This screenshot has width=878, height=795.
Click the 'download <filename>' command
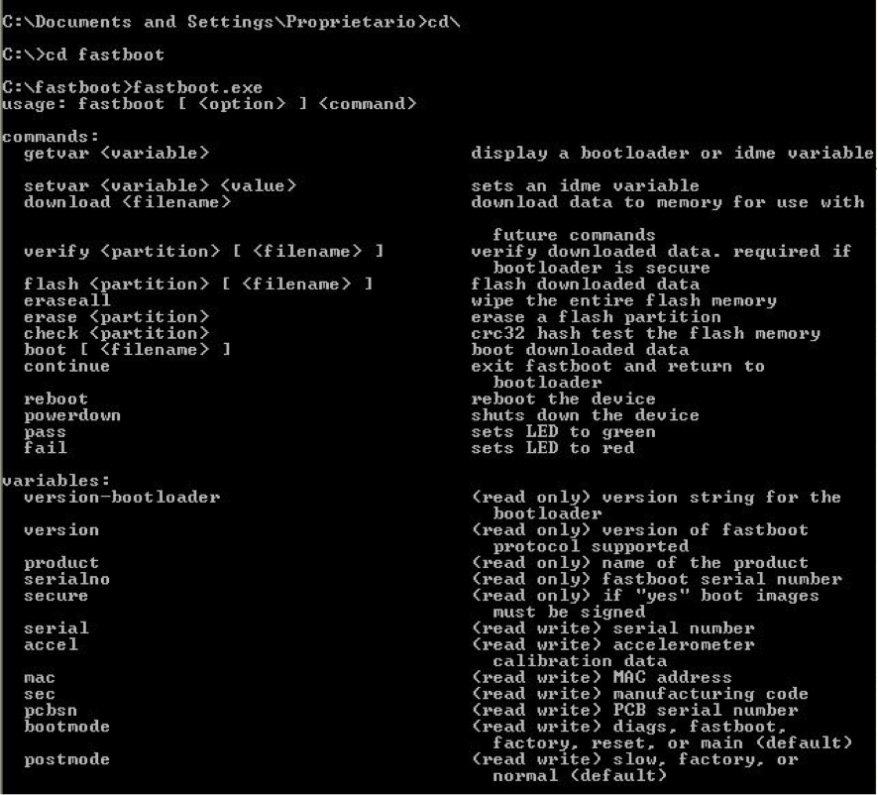[x=127, y=202]
